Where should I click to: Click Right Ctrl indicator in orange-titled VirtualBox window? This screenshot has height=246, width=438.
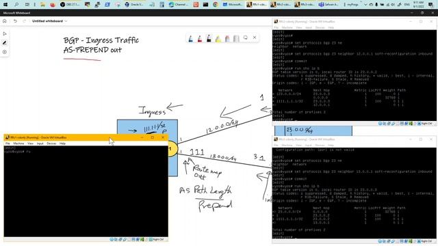click(158, 240)
